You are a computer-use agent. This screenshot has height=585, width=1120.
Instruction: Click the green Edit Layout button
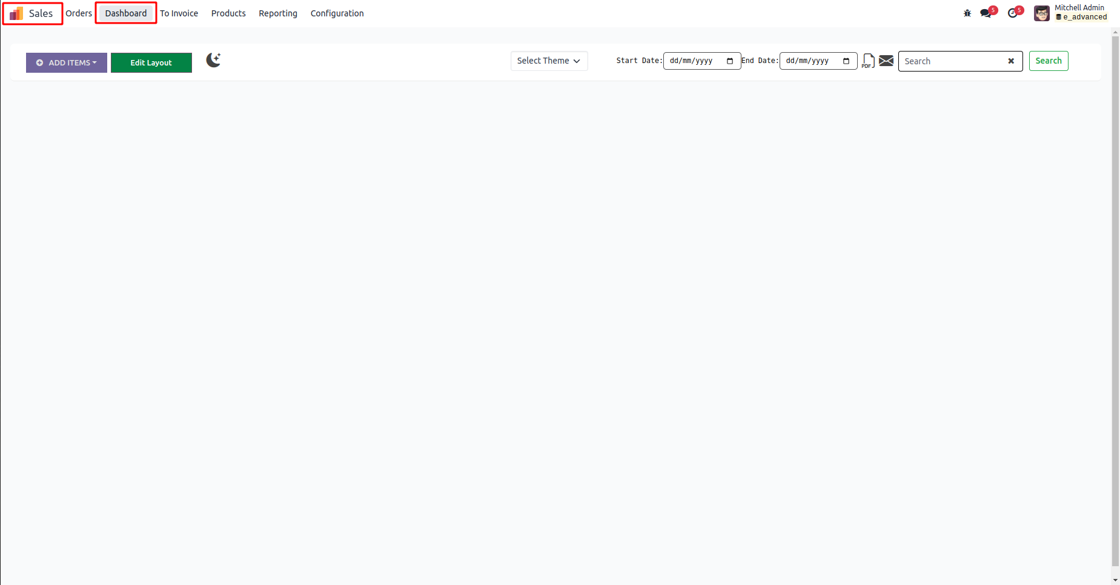[151, 62]
